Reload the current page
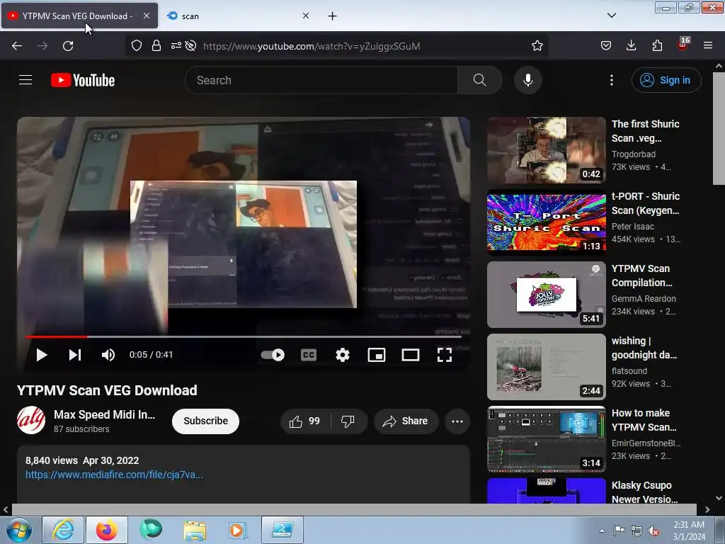This screenshot has height=544, width=725. [x=68, y=46]
